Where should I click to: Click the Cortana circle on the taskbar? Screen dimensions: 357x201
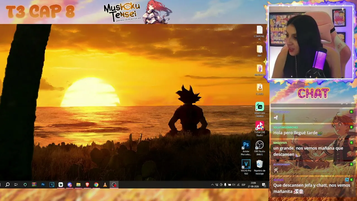tap(25, 185)
